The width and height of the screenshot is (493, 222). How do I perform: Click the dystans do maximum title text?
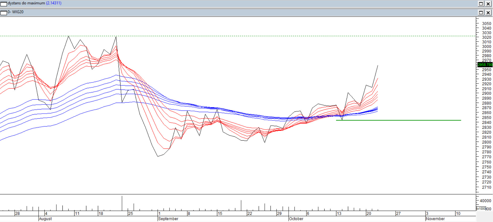tap(26, 3)
